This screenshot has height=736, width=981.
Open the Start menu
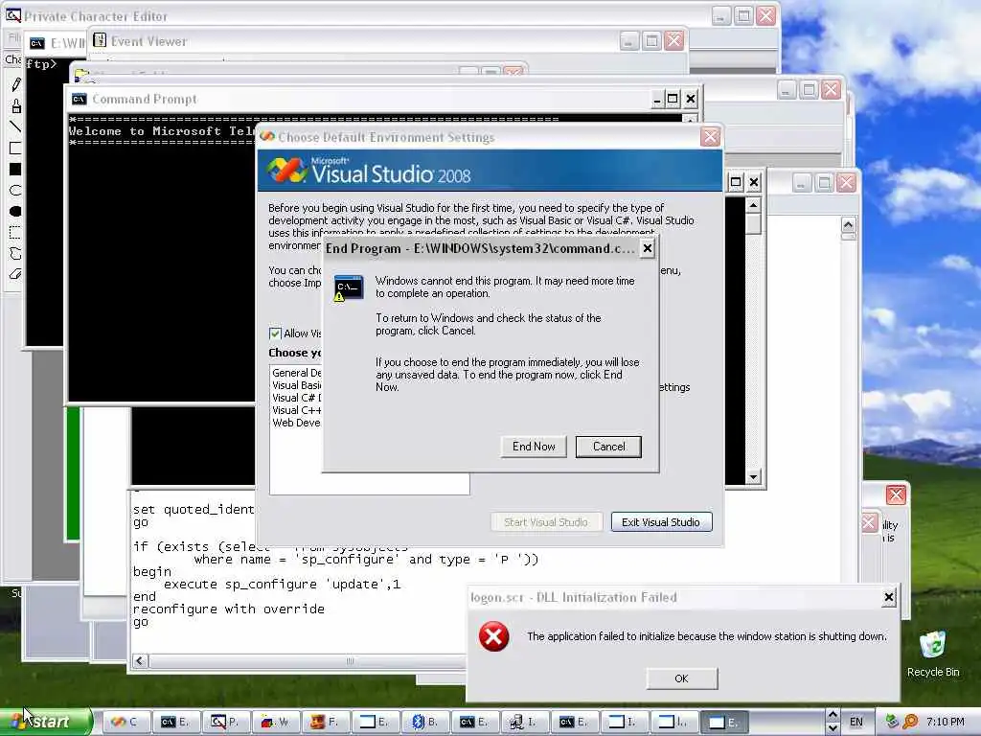[x=45, y=722]
